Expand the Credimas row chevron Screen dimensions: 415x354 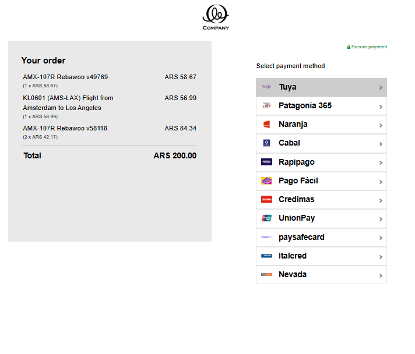pos(381,200)
